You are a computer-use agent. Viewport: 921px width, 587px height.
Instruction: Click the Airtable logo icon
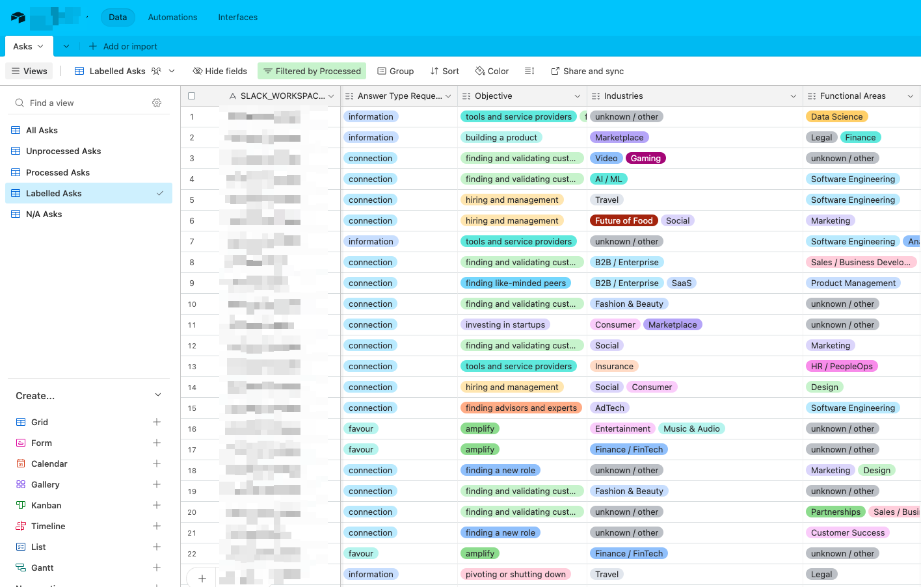pyautogui.click(x=18, y=18)
